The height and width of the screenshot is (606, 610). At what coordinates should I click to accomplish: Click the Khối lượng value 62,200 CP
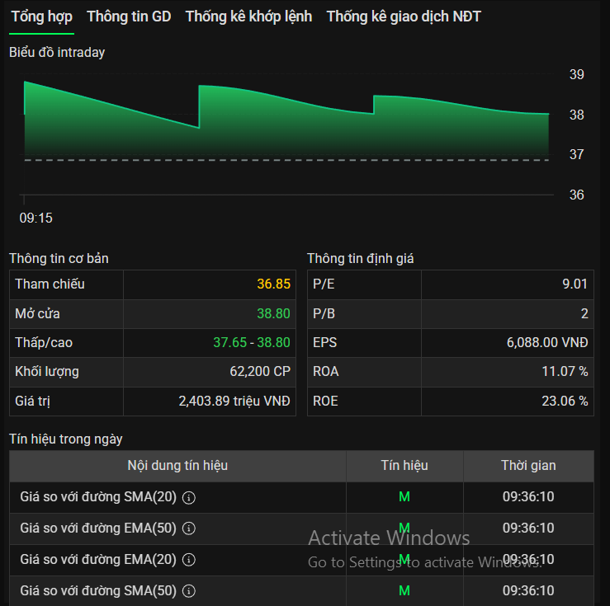[x=260, y=371]
